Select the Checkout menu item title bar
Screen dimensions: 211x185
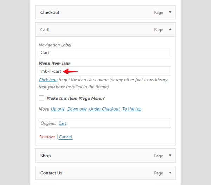coord(105,12)
